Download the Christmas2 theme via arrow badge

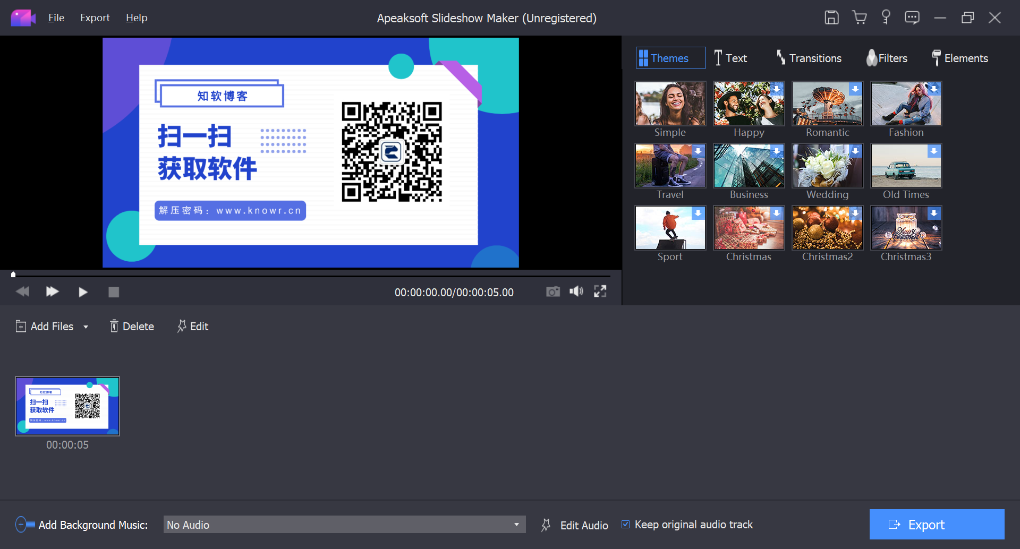(x=855, y=213)
